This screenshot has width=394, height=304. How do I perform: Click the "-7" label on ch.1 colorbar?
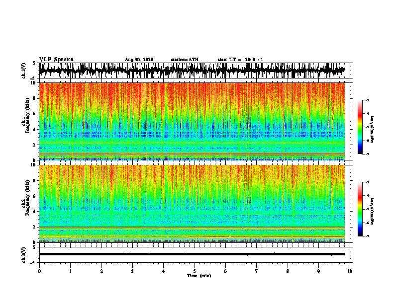point(367,154)
